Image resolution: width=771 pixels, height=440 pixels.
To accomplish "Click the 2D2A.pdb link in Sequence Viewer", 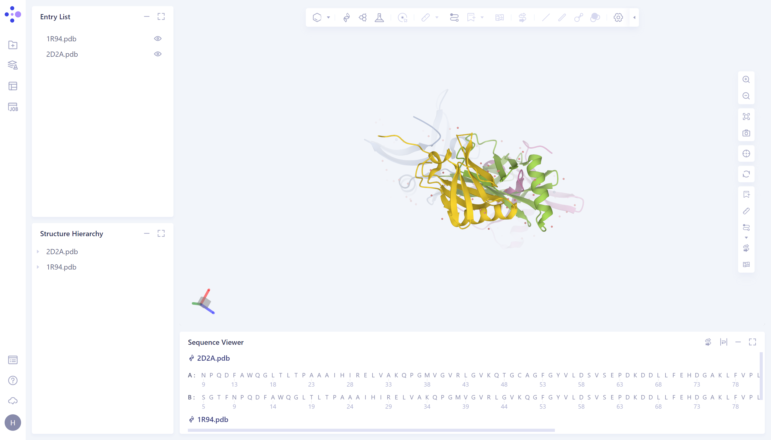I will coord(213,358).
